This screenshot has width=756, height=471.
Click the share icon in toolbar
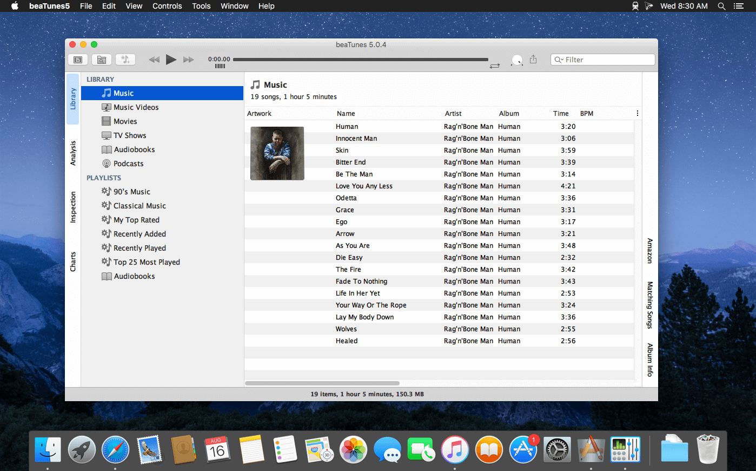[x=533, y=60]
